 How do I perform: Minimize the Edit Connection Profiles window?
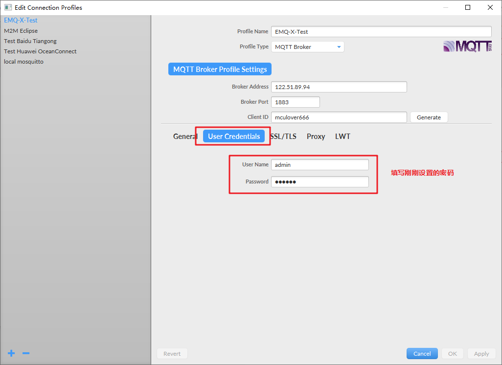click(446, 7)
